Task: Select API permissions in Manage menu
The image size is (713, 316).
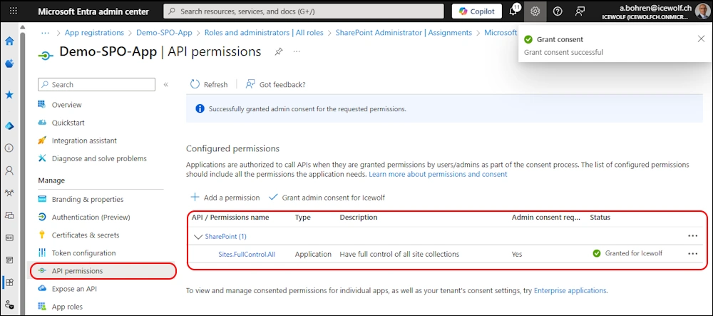Action: click(77, 271)
